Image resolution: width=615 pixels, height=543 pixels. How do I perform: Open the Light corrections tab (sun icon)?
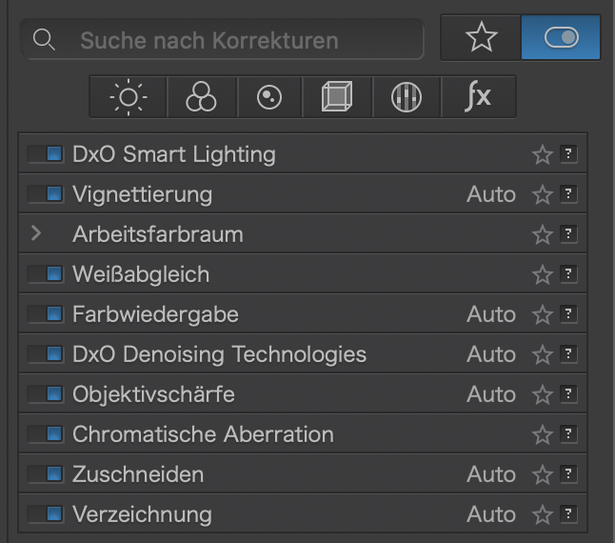coord(129,97)
